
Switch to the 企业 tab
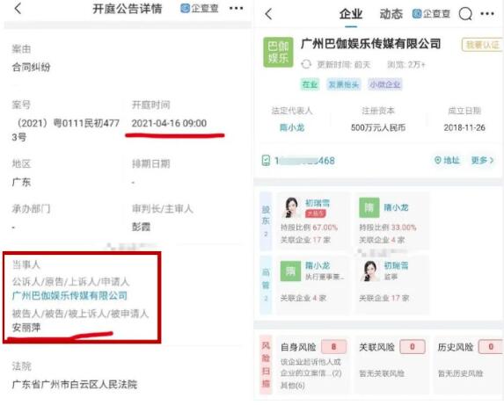[x=351, y=14]
